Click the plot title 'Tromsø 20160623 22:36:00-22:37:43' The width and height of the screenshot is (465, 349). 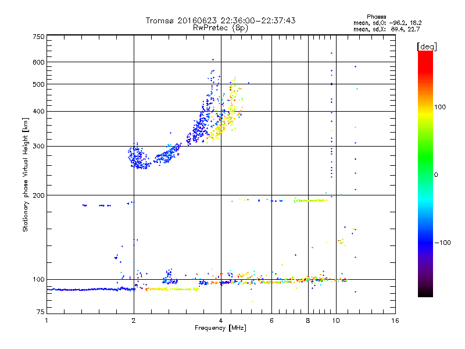click(220, 20)
